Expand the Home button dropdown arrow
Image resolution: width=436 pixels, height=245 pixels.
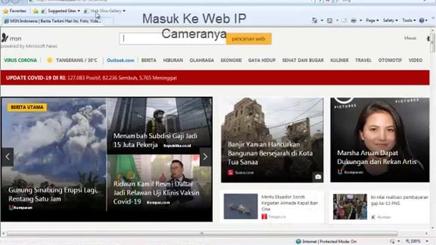click(x=322, y=20)
